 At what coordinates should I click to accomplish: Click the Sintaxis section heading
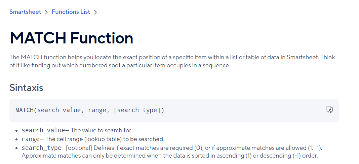(x=26, y=88)
